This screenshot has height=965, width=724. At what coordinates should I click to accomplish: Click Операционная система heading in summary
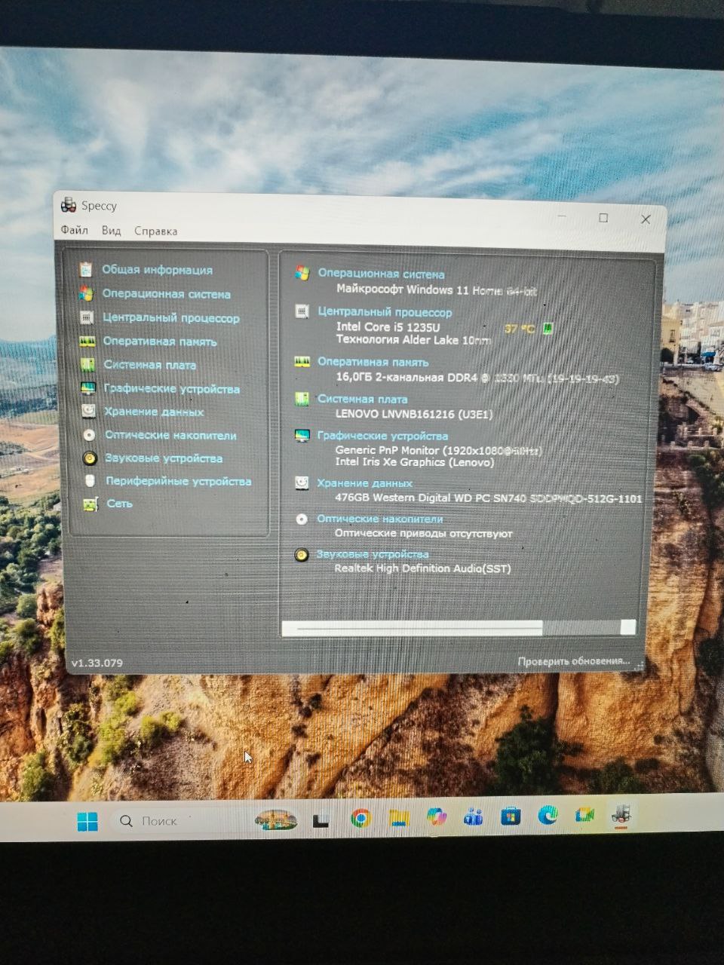coord(381,274)
